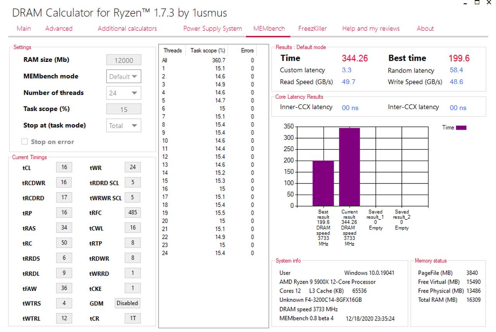Image resolution: width=496 pixels, height=332 pixels.
Task: Open Additional calculators tab
Action: click(x=127, y=29)
